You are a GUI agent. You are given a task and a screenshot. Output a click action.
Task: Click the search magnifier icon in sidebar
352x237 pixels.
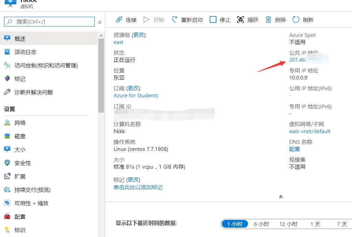9,22
